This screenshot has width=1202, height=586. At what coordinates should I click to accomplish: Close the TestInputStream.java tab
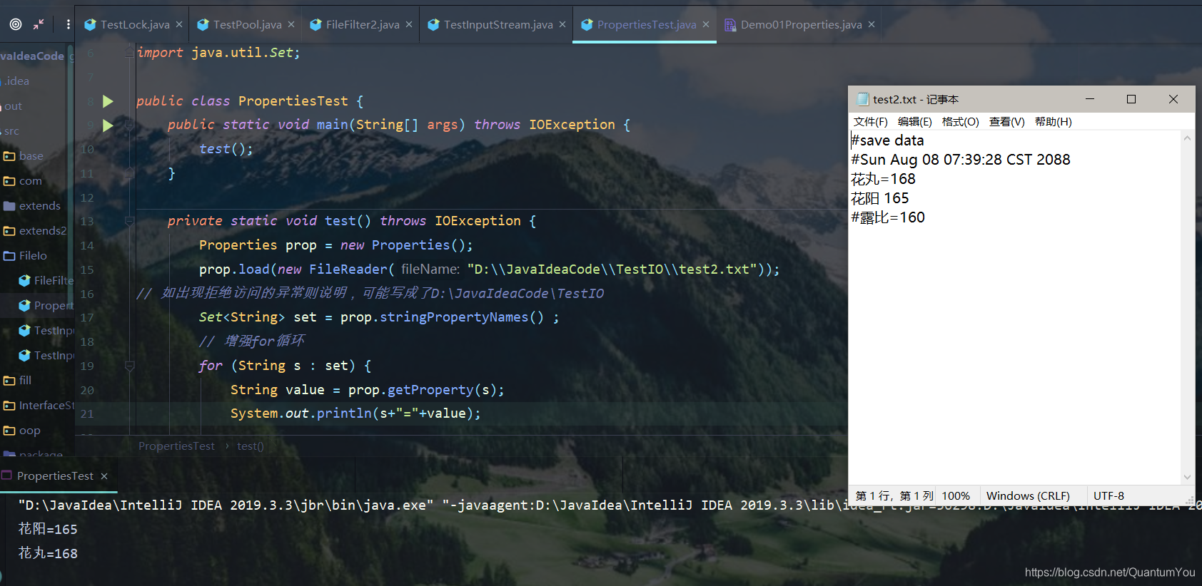tap(562, 24)
